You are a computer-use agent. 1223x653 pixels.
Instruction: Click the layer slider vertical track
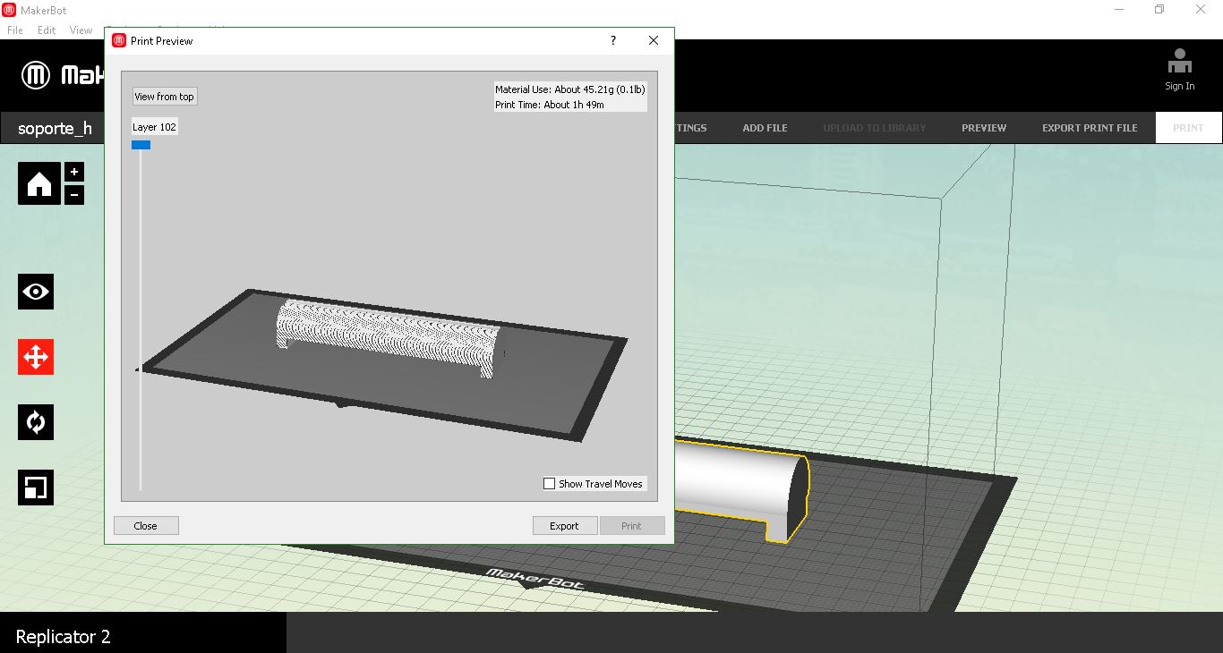click(141, 319)
